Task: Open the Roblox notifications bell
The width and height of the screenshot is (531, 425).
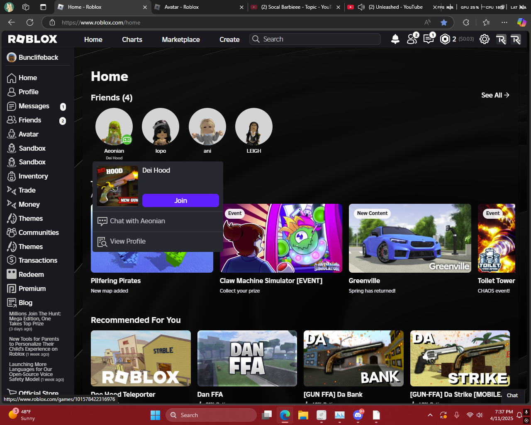Action: [395, 39]
